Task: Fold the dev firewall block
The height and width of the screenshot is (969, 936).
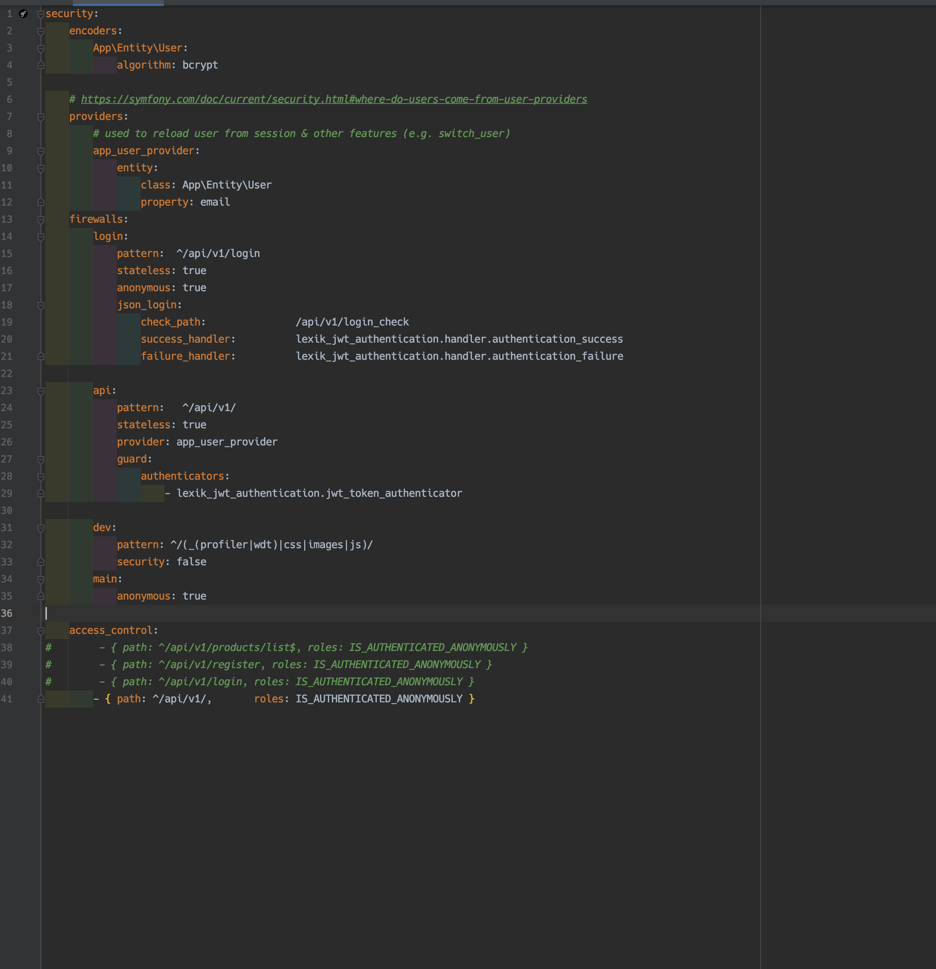Action: point(41,528)
